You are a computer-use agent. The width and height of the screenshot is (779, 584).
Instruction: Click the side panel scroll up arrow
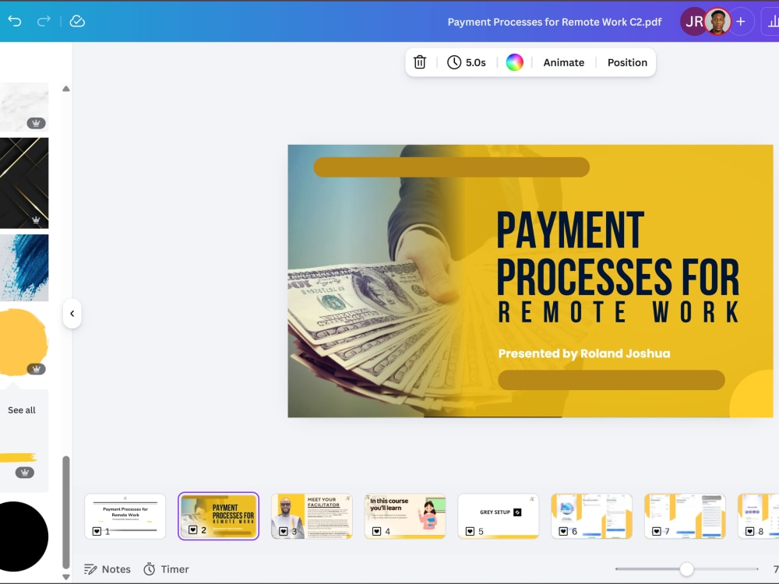coord(66,89)
